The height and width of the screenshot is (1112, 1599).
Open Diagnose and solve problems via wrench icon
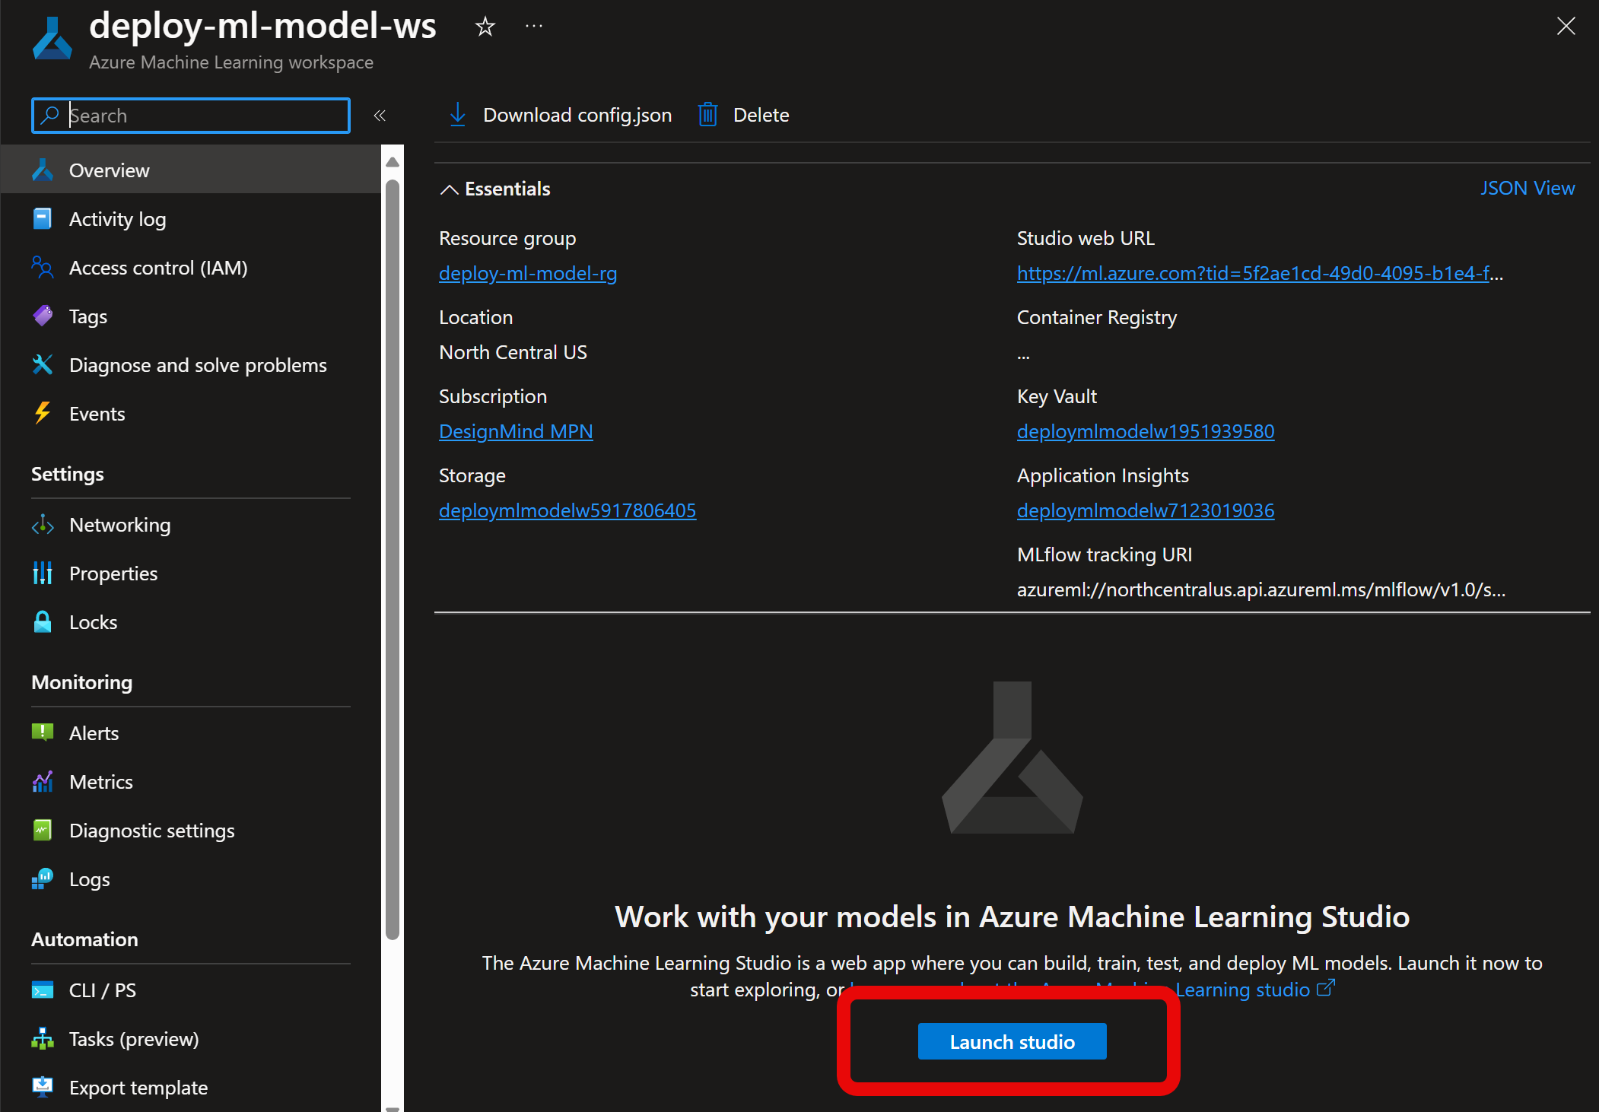tap(43, 364)
